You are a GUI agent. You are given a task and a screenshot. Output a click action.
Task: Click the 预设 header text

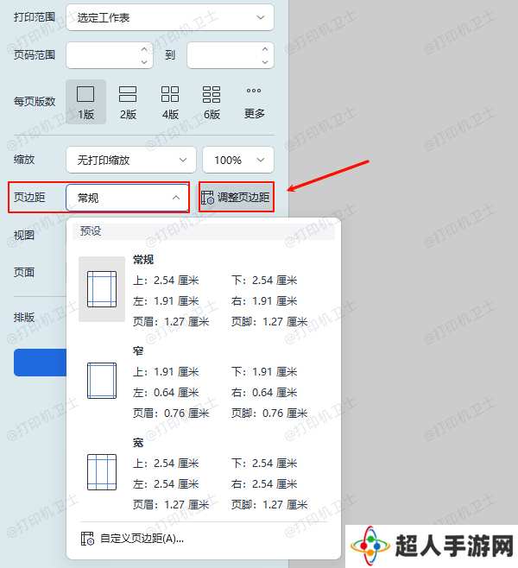91,231
